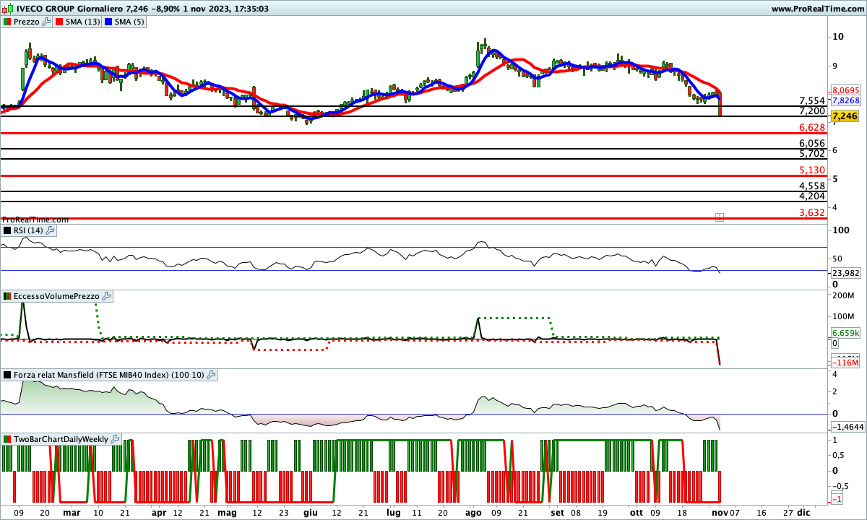Click the RSI value 23,982
The image size is (867, 520).
coord(846,273)
